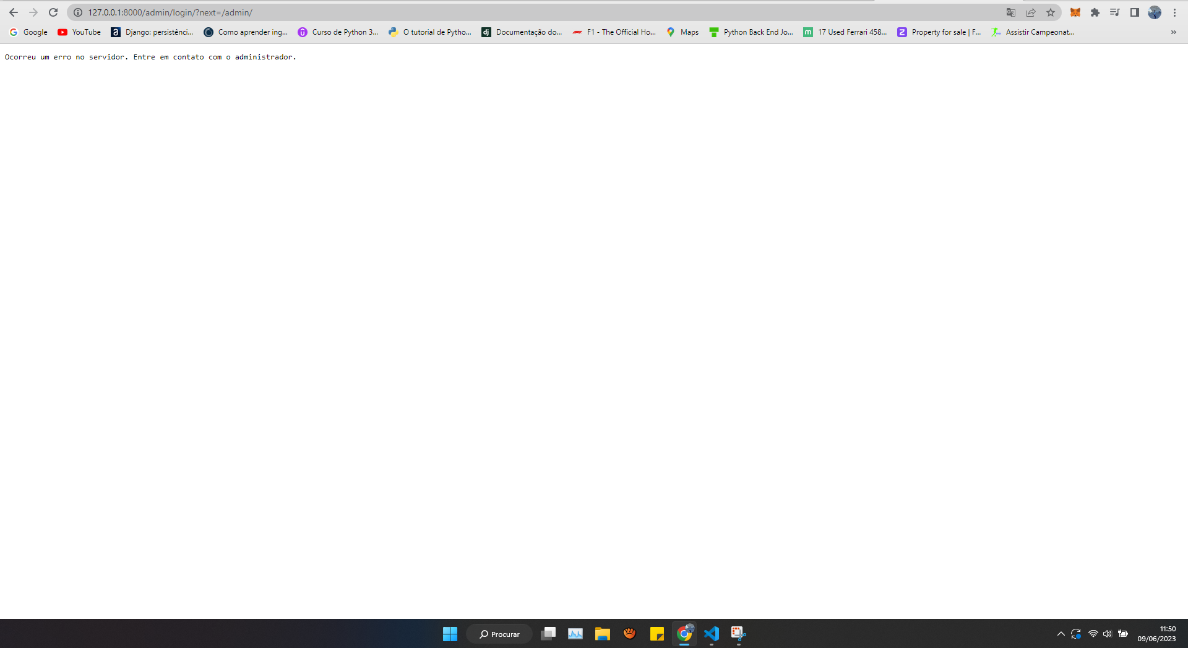Toggle the browser side panel

tap(1135, 12)
